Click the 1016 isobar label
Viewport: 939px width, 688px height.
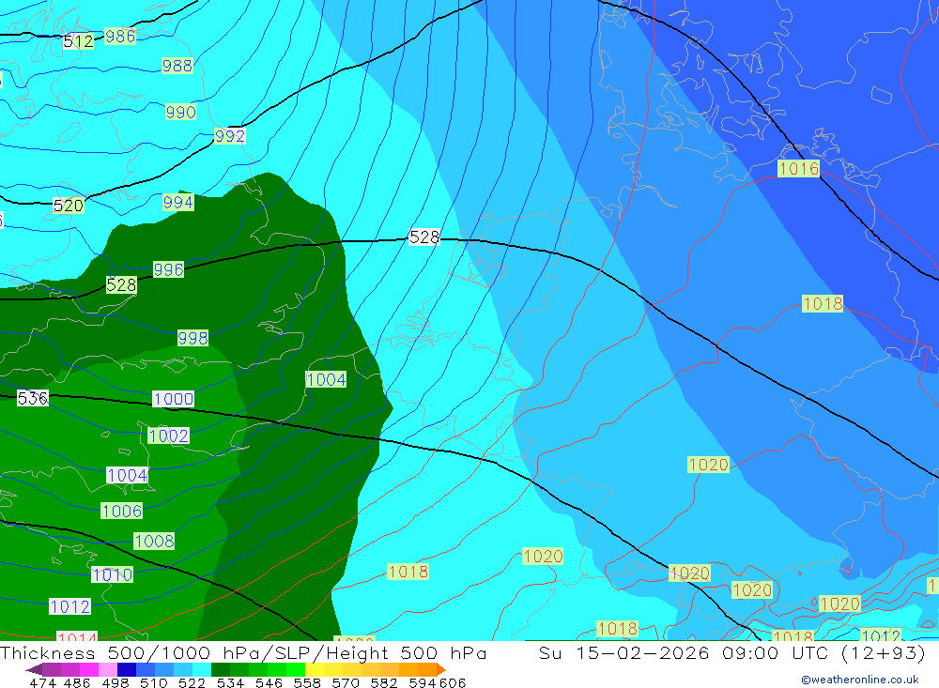799,168
